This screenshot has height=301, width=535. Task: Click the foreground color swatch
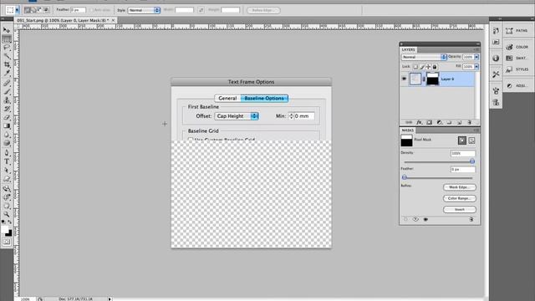click(5, 230)
